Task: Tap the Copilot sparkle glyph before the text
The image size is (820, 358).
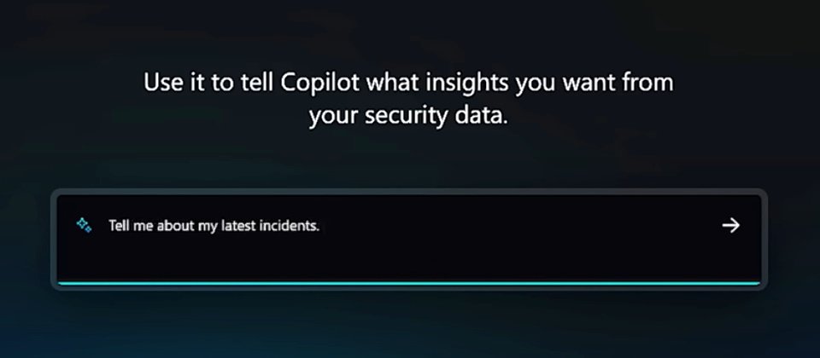Action: (x=84, y=225)
